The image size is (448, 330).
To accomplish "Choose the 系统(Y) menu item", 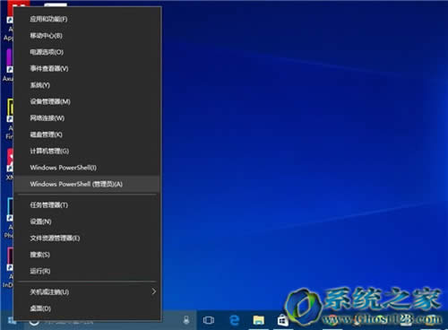I will point(87,85).
